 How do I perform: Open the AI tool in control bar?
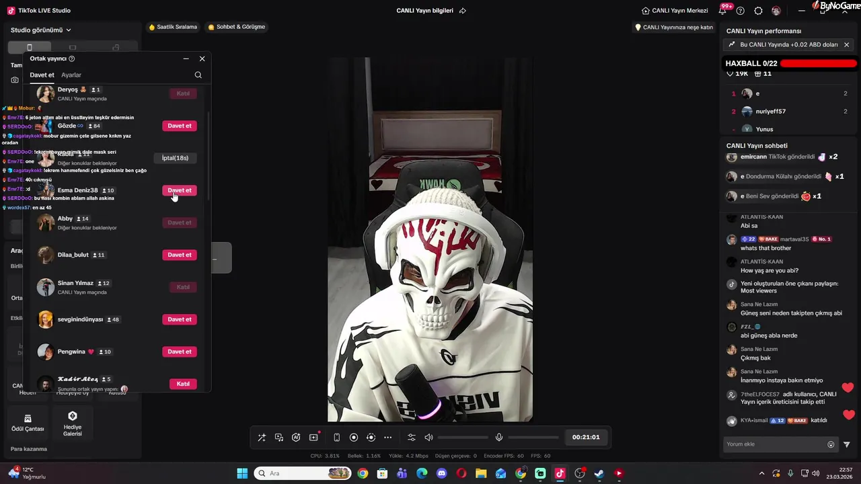[296, 438]
